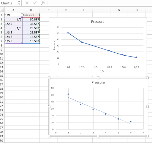Click the y-axis label 60 in scatter chart

pos(52,88)
